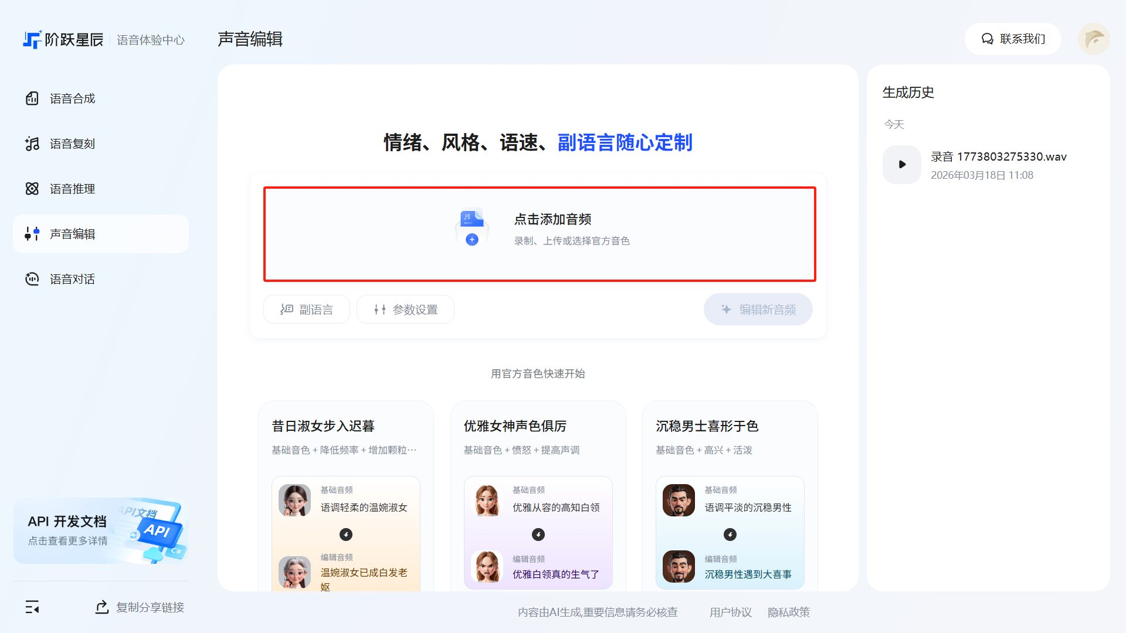Click the 阶跃星辰 logo
This screenshot has height=633, width=1126.
click(x=63, y=39)
